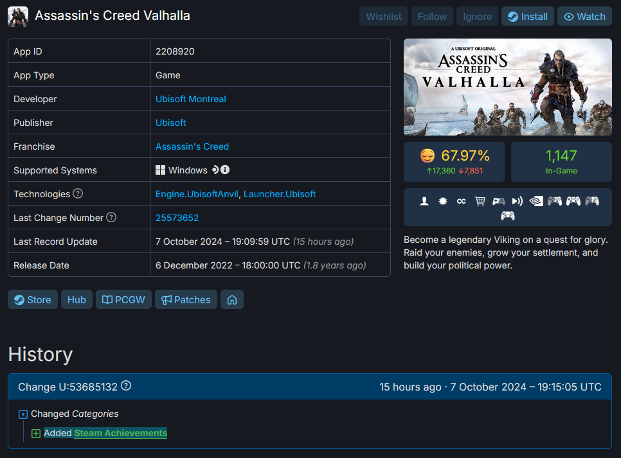Click the Remote Play streaming icon
Image resolution: width=621 pixels, height=458 pixels.
click(x=517, y=201)
